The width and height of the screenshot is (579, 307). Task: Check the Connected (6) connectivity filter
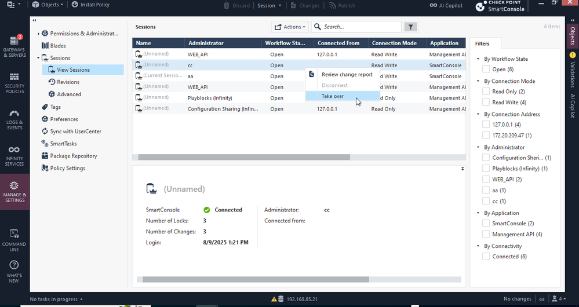(486, 257)
